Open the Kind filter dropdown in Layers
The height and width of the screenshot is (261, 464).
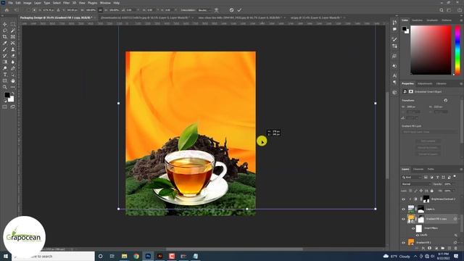[411, 177]
